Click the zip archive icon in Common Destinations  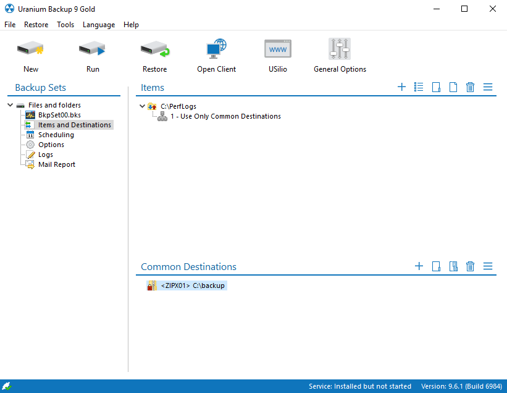453,266
